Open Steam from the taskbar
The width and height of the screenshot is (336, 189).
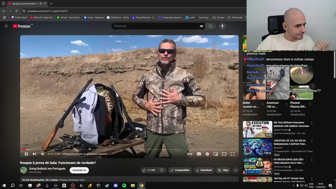(107, 186)
